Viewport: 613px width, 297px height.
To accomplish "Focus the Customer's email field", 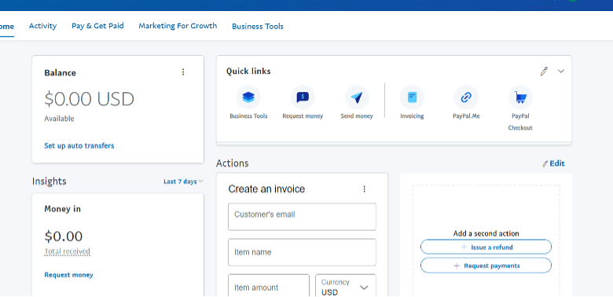I will [303, 217].
